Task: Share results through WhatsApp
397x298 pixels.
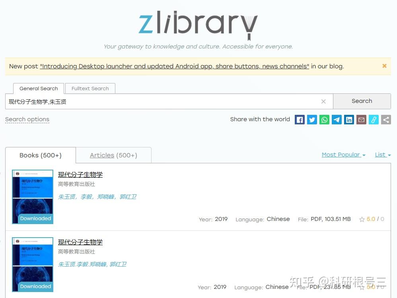Action: 324,120
